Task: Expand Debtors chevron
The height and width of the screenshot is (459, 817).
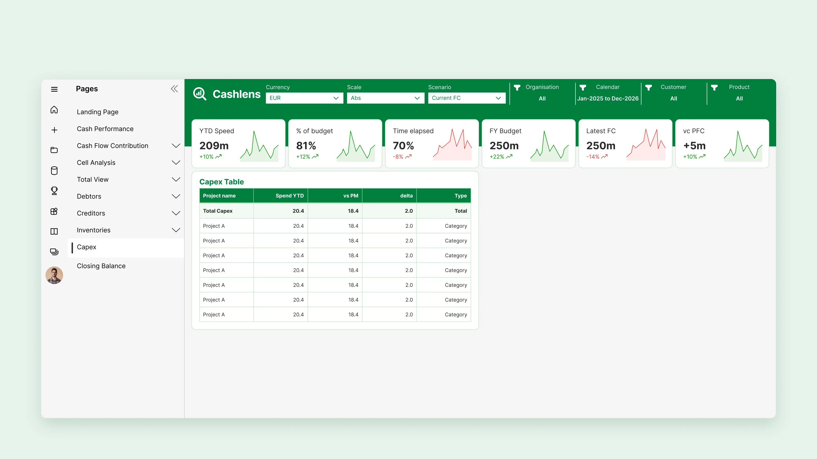Action: [176, 196]
